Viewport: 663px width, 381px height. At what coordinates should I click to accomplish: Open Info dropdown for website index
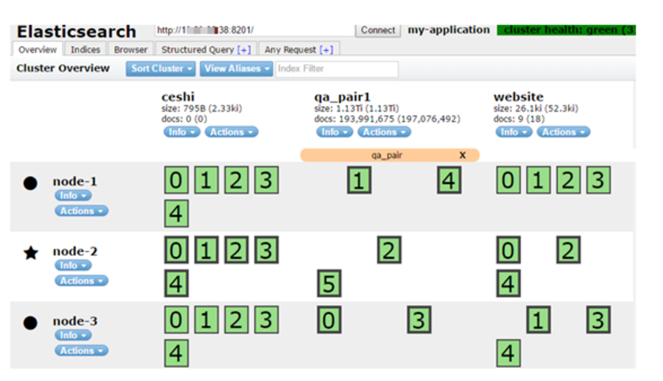click(x=514, y=132)
